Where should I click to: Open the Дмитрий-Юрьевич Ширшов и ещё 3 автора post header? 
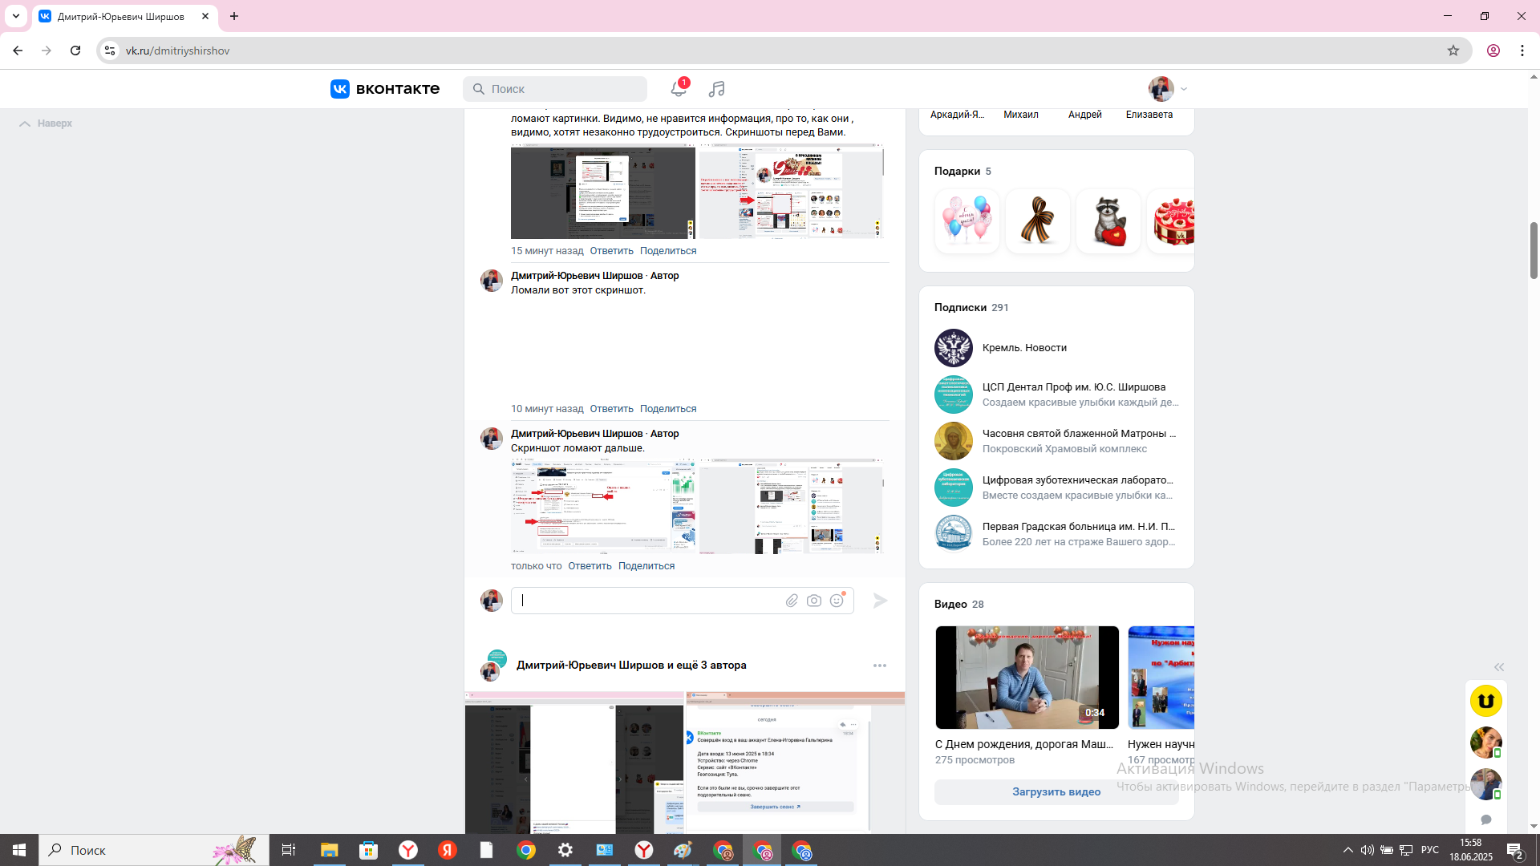(631, 666)
